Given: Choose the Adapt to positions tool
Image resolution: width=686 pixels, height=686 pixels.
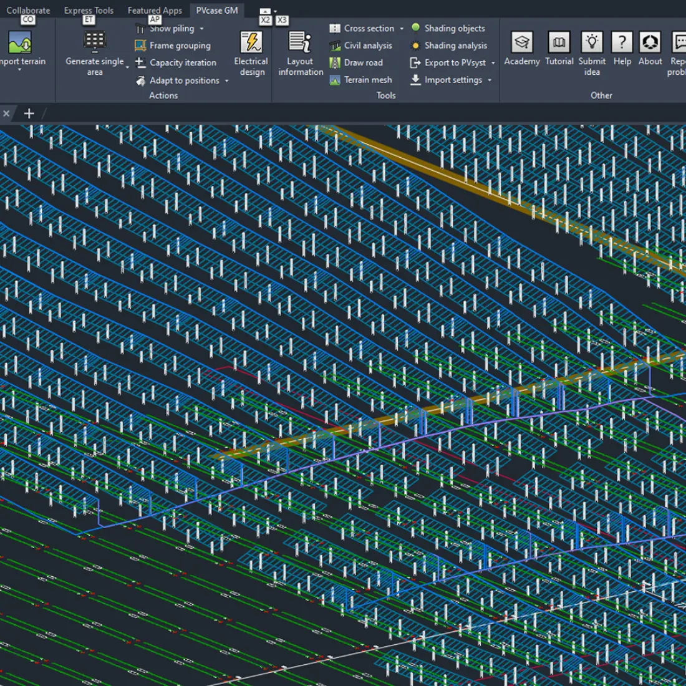Looking at the screenshot, I should (178, 80).
